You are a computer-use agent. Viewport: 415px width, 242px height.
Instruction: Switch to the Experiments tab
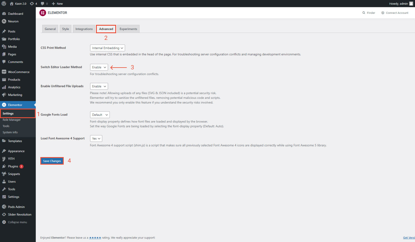[x=129, y=29]
